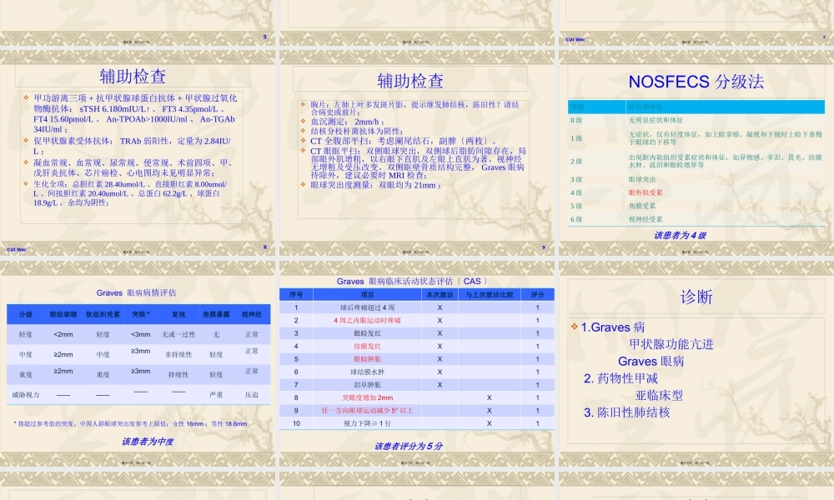834x500 pixels.
Task: Click the 无或一过性 cell
Action: (178, 334)
